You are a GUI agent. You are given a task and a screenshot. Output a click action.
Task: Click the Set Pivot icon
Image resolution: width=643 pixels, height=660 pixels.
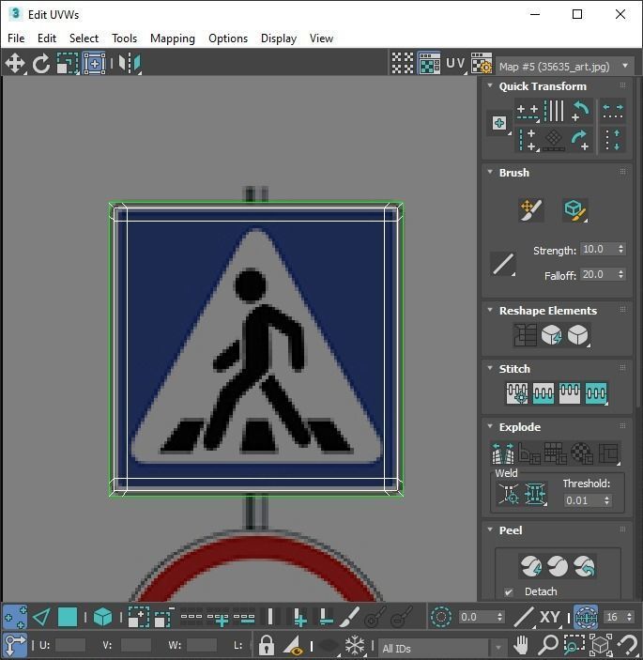tap(499, 123)
